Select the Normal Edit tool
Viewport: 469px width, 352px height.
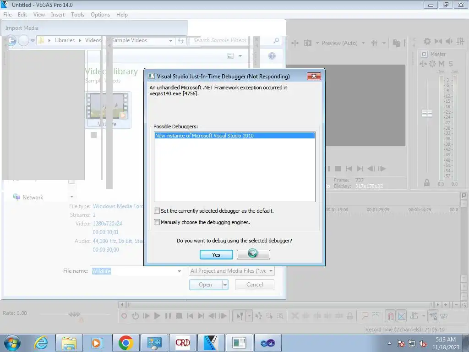click(240, 316)
